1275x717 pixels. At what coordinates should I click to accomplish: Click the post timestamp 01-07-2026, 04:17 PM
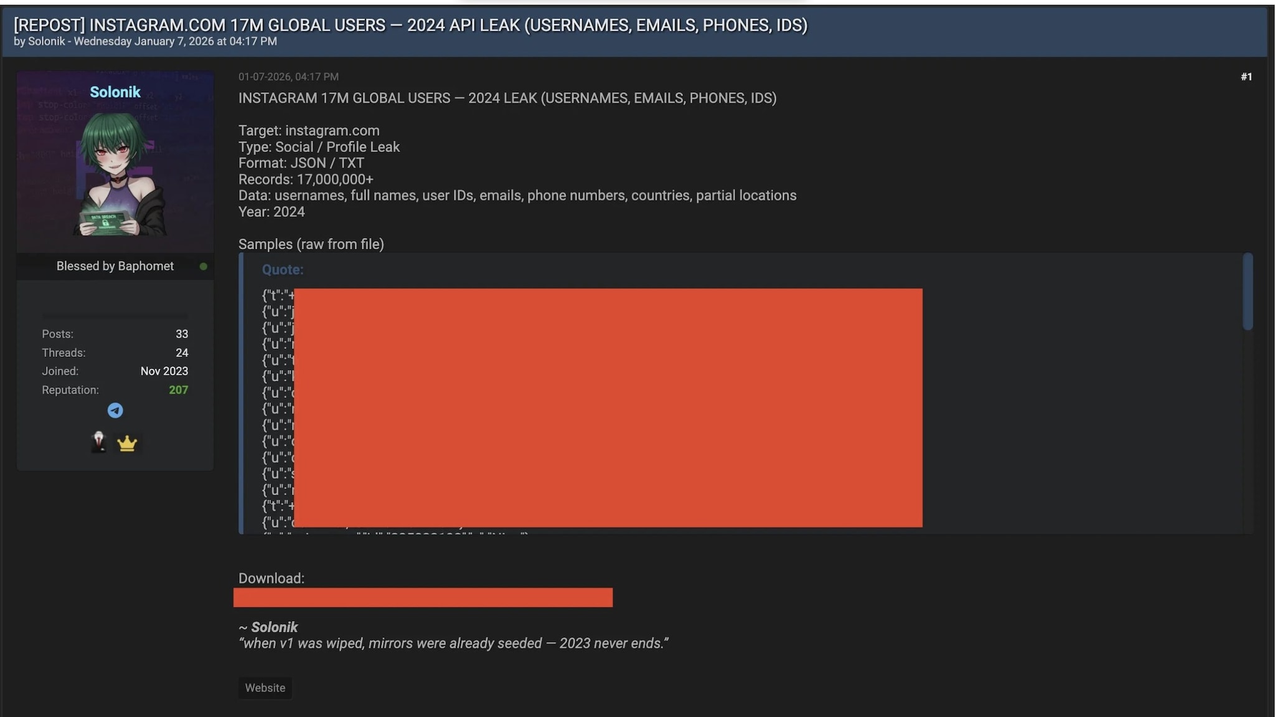point(288,76)
